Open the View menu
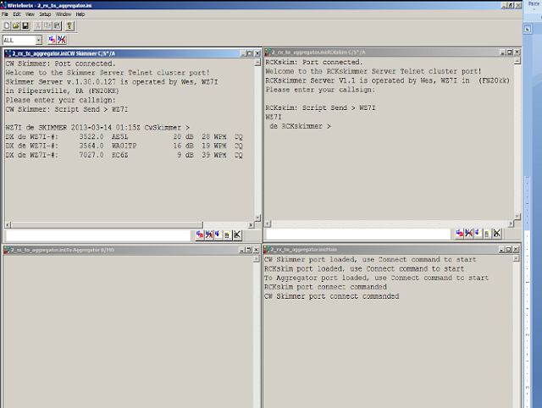542x408 pixels. tap(30, 14)
